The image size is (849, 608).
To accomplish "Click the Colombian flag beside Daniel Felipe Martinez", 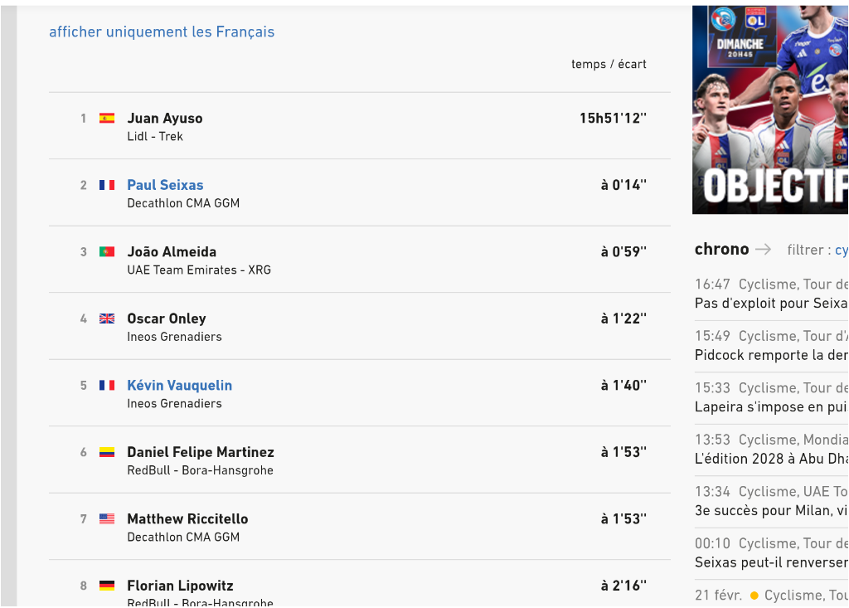I will (x=107, y=452).
